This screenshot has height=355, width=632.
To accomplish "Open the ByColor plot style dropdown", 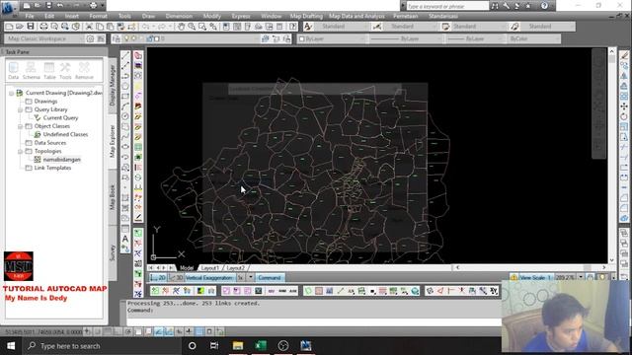I will pos(533,38).
